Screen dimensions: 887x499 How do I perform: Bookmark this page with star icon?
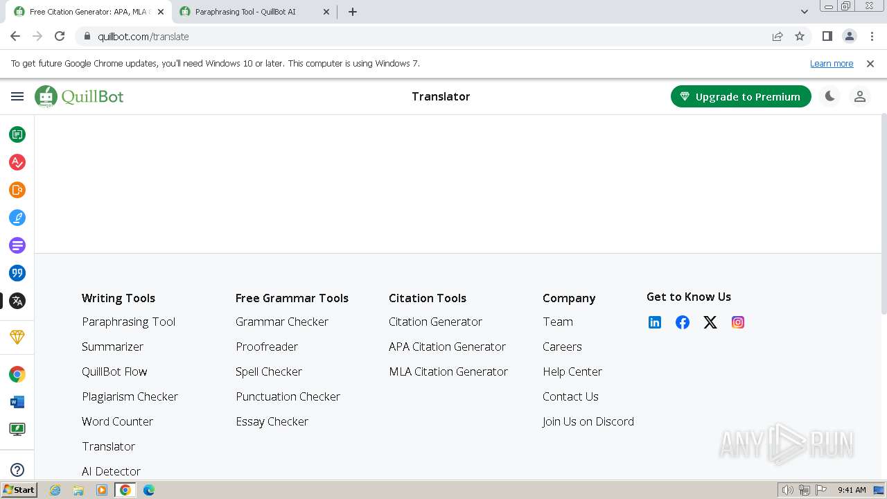(800, 36)
